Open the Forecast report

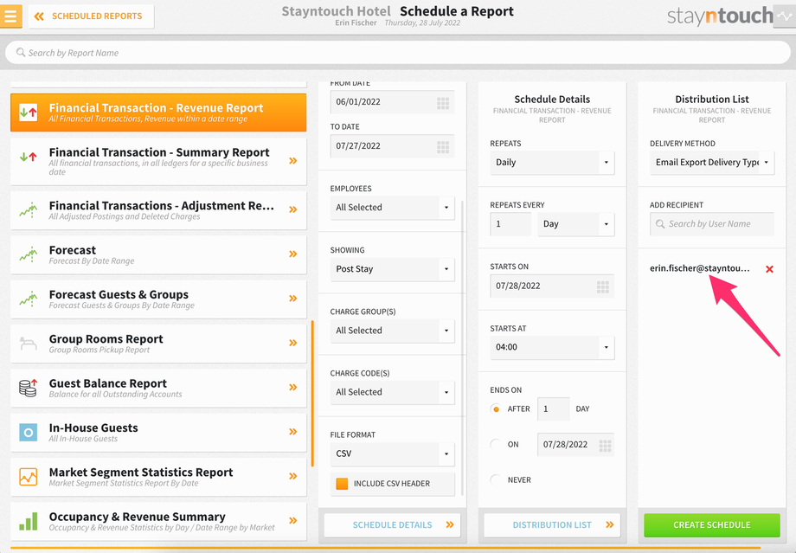point(158,254)
